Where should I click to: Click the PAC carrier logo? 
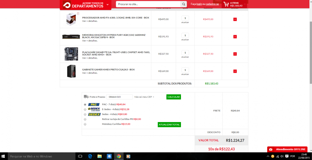94,104
